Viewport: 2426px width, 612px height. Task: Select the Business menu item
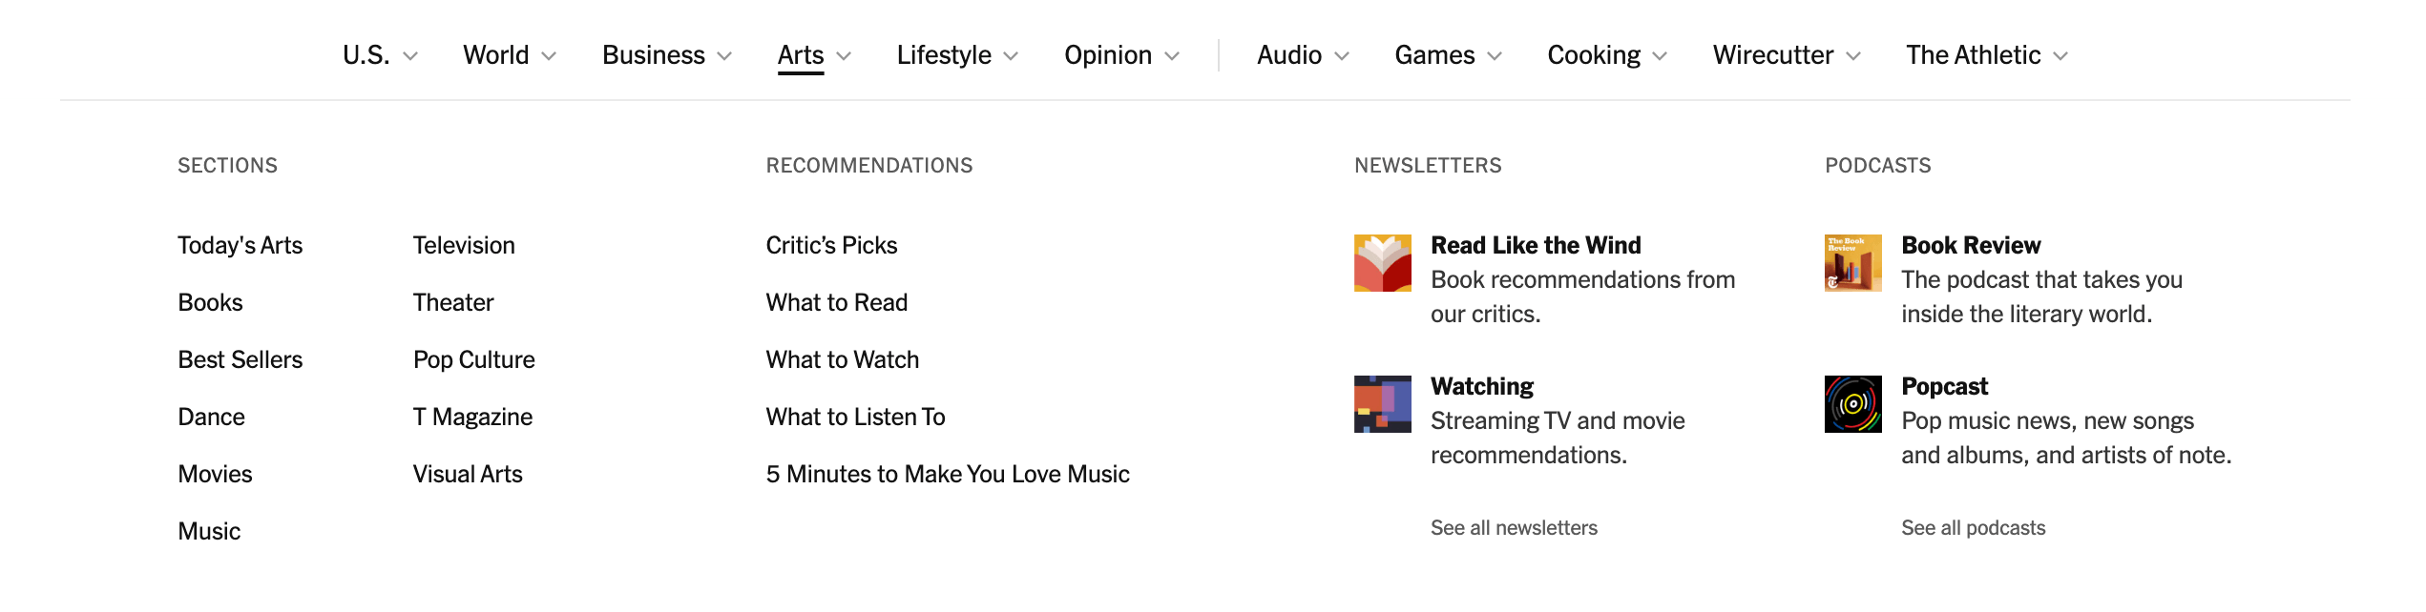(x=654, y=55)
